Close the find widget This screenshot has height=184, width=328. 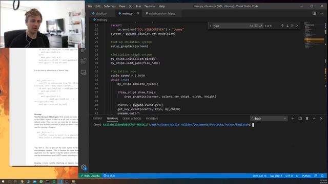[x=297, y=26]
